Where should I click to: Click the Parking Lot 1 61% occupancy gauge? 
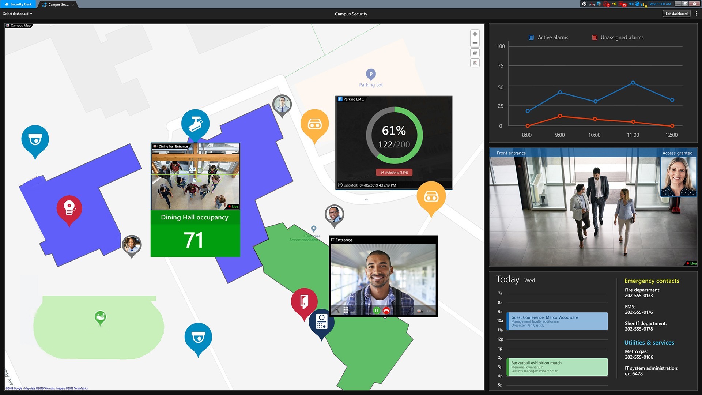(394, 135)
